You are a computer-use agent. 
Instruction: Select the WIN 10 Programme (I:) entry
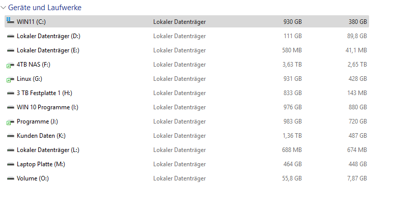(47, 107)
